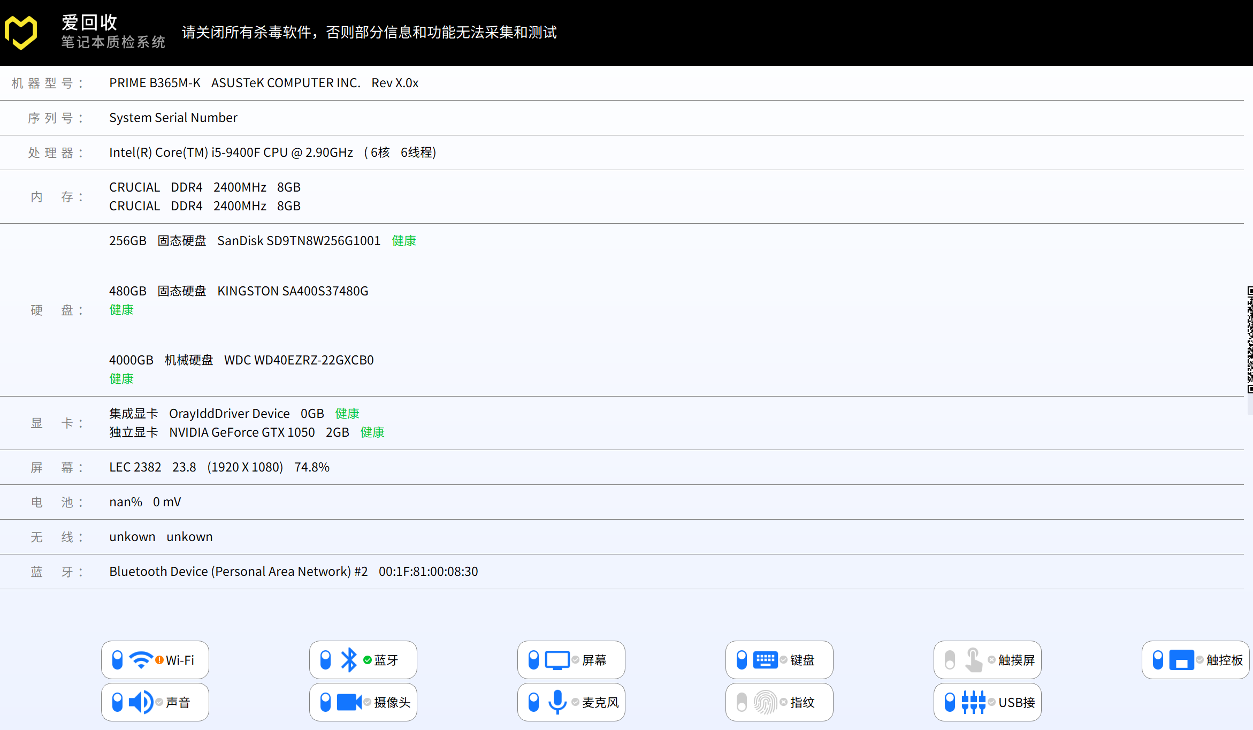Click the grey x dot beside 指纹
The width and height of the screenshot is (1253, 730).
coord(784,702)
